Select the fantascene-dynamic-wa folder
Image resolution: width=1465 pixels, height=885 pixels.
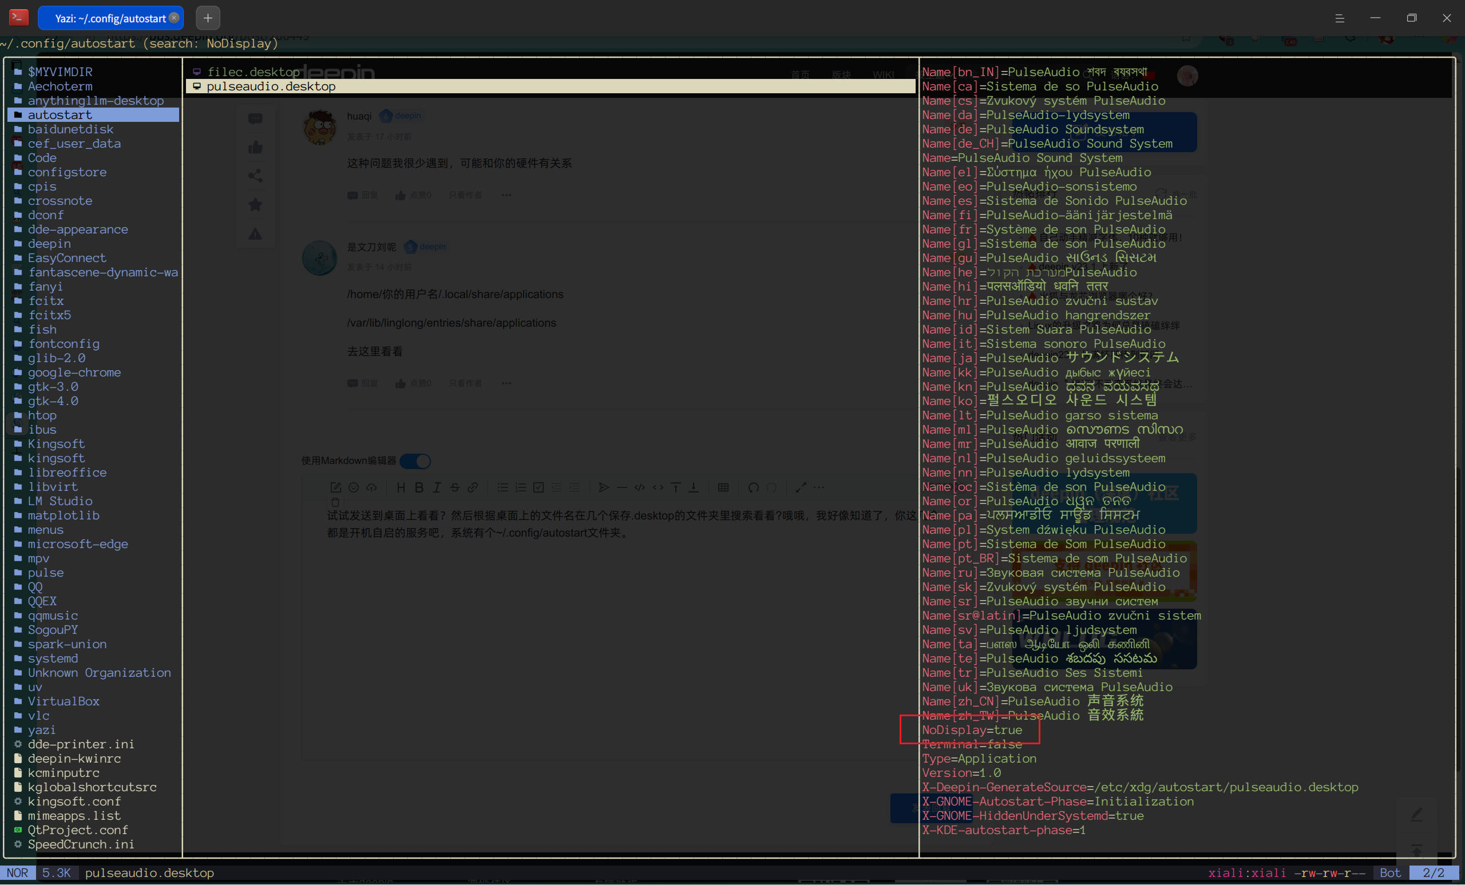point(93,272)
